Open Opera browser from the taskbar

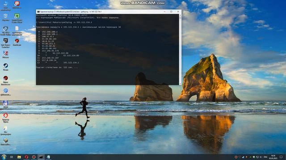point(26,157)
